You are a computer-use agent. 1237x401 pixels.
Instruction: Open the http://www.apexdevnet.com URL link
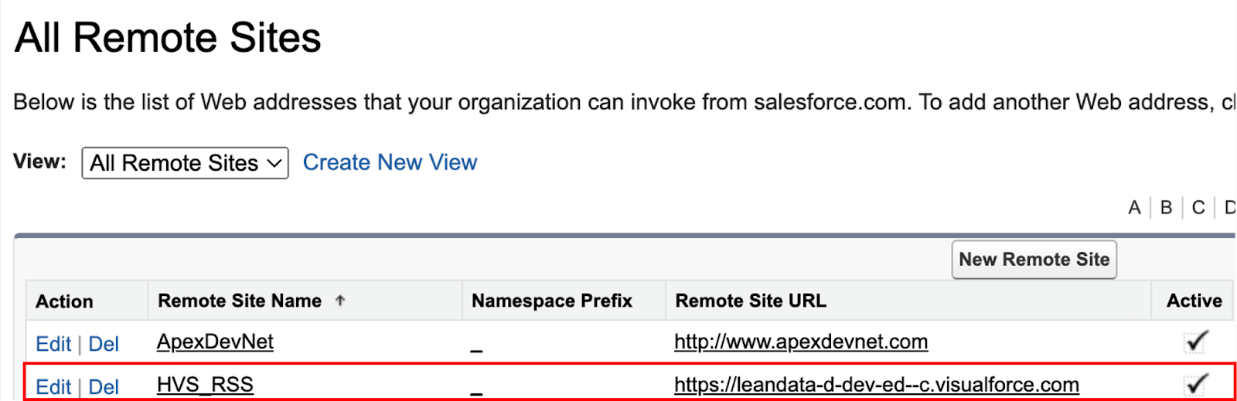(801, 342)
